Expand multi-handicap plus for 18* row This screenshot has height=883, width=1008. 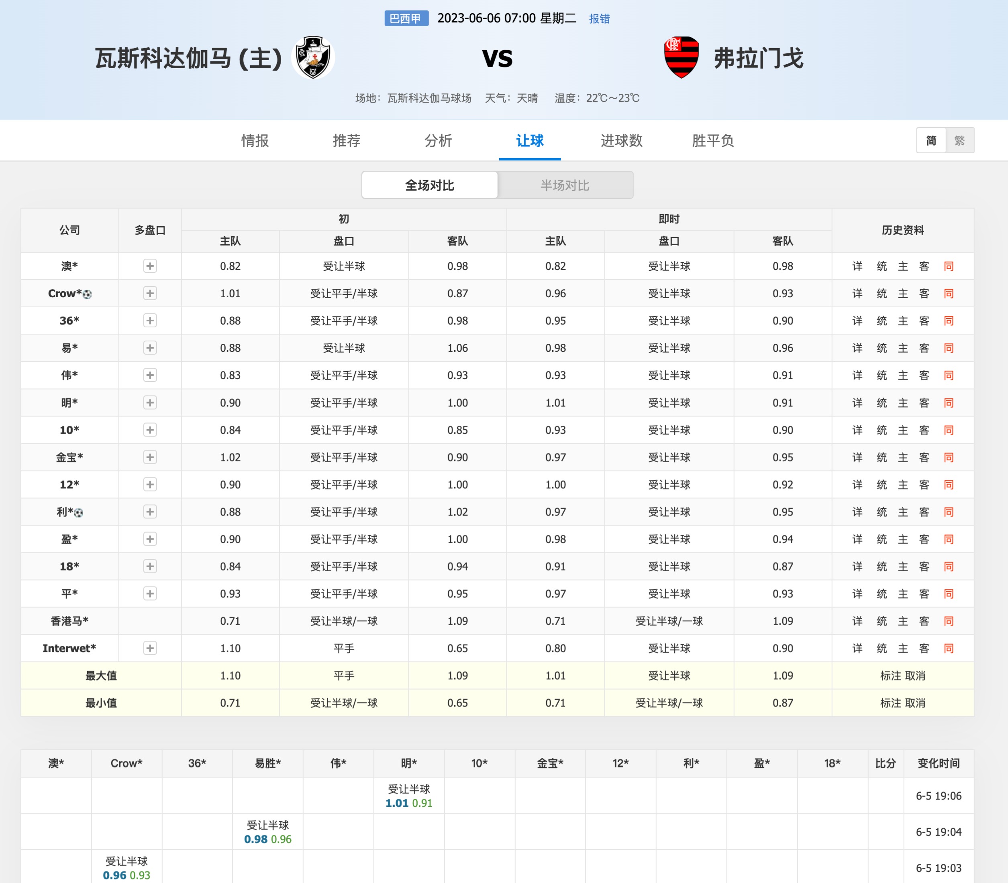tap(150, 566)
